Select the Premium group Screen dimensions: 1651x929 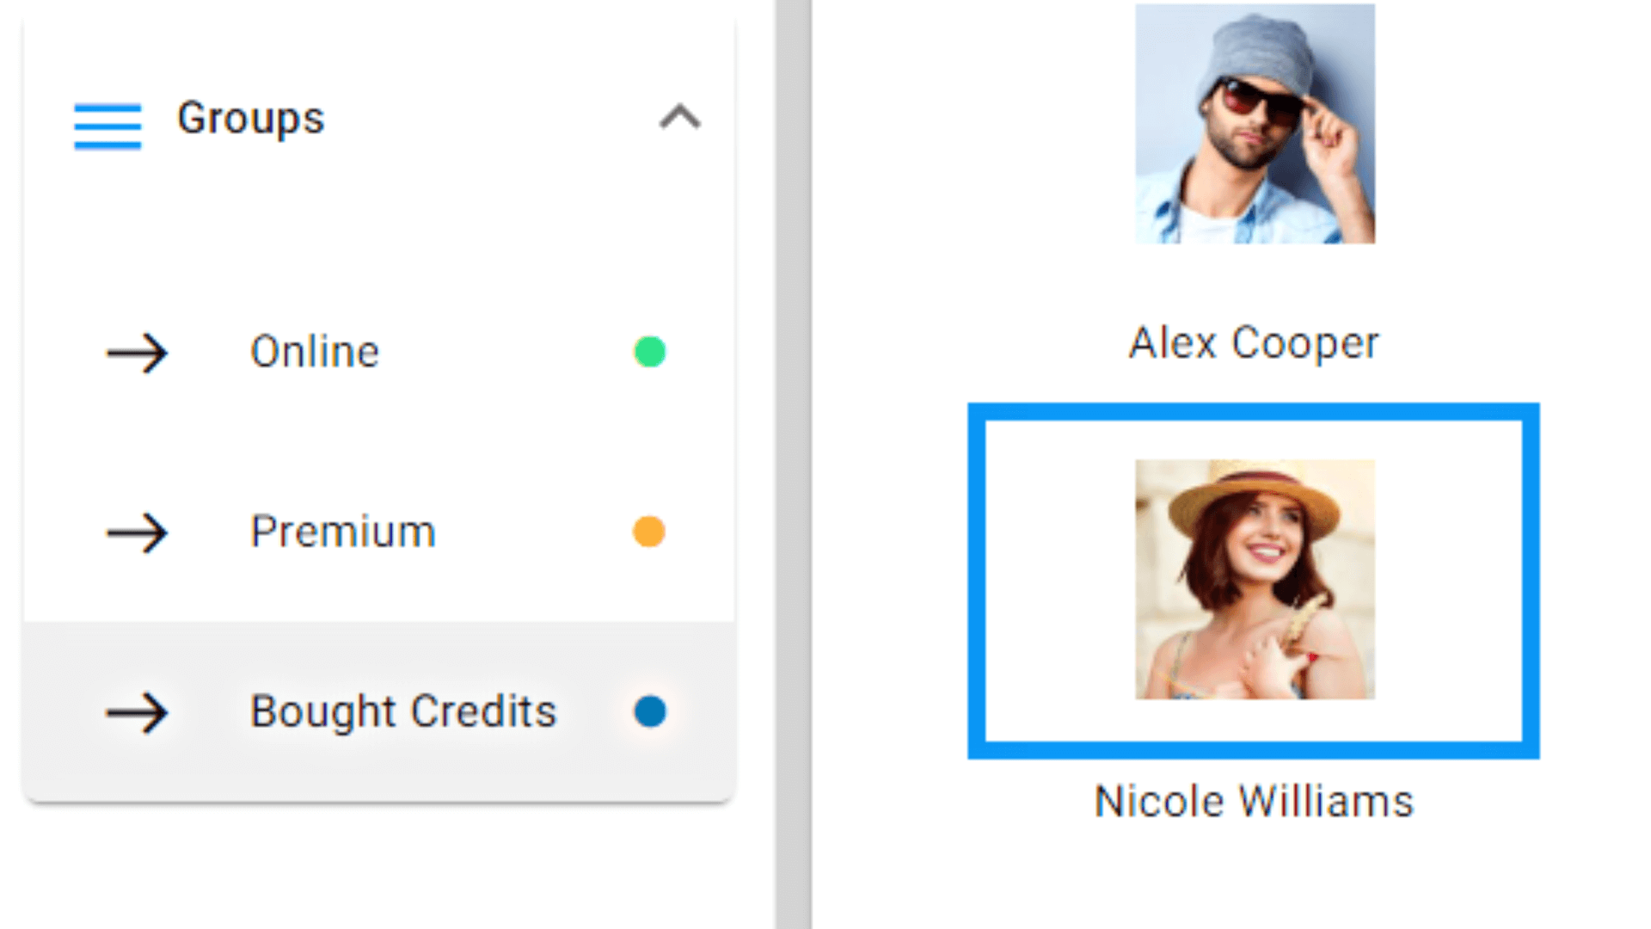(x=342, y=532)
